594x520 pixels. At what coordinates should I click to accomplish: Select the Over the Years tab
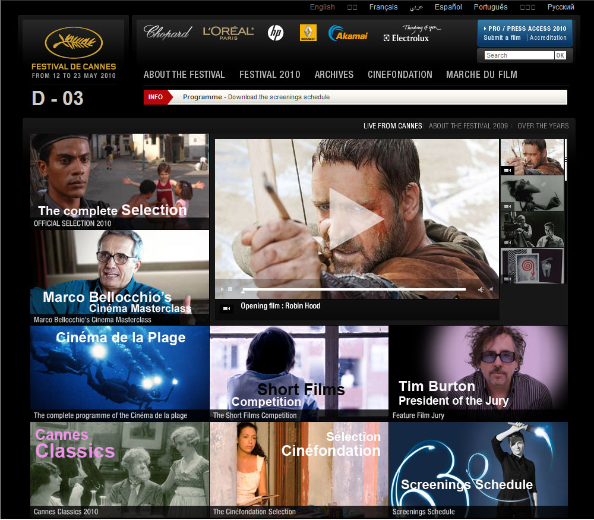pos(543,126)
